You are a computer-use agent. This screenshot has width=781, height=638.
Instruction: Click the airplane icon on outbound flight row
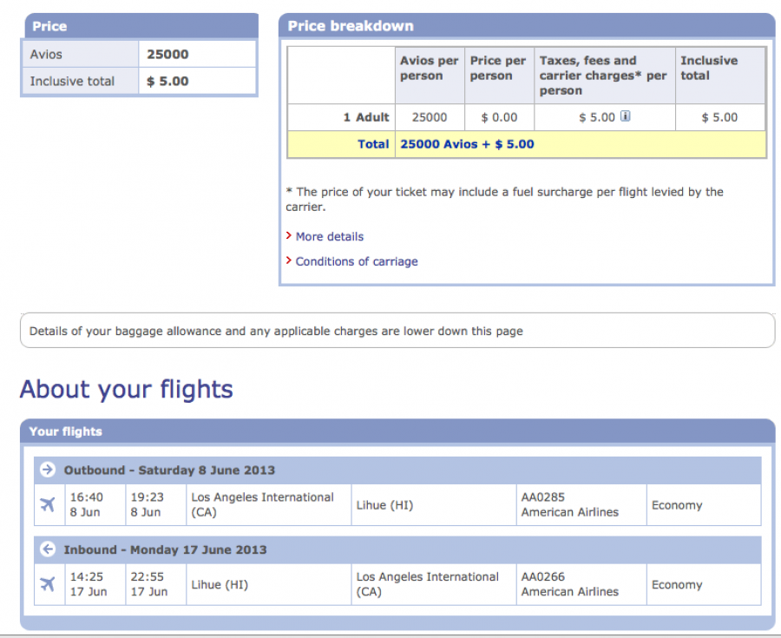pos(48,504)
